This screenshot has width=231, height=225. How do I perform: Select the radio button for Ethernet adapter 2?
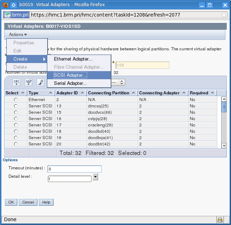[16, 100]
